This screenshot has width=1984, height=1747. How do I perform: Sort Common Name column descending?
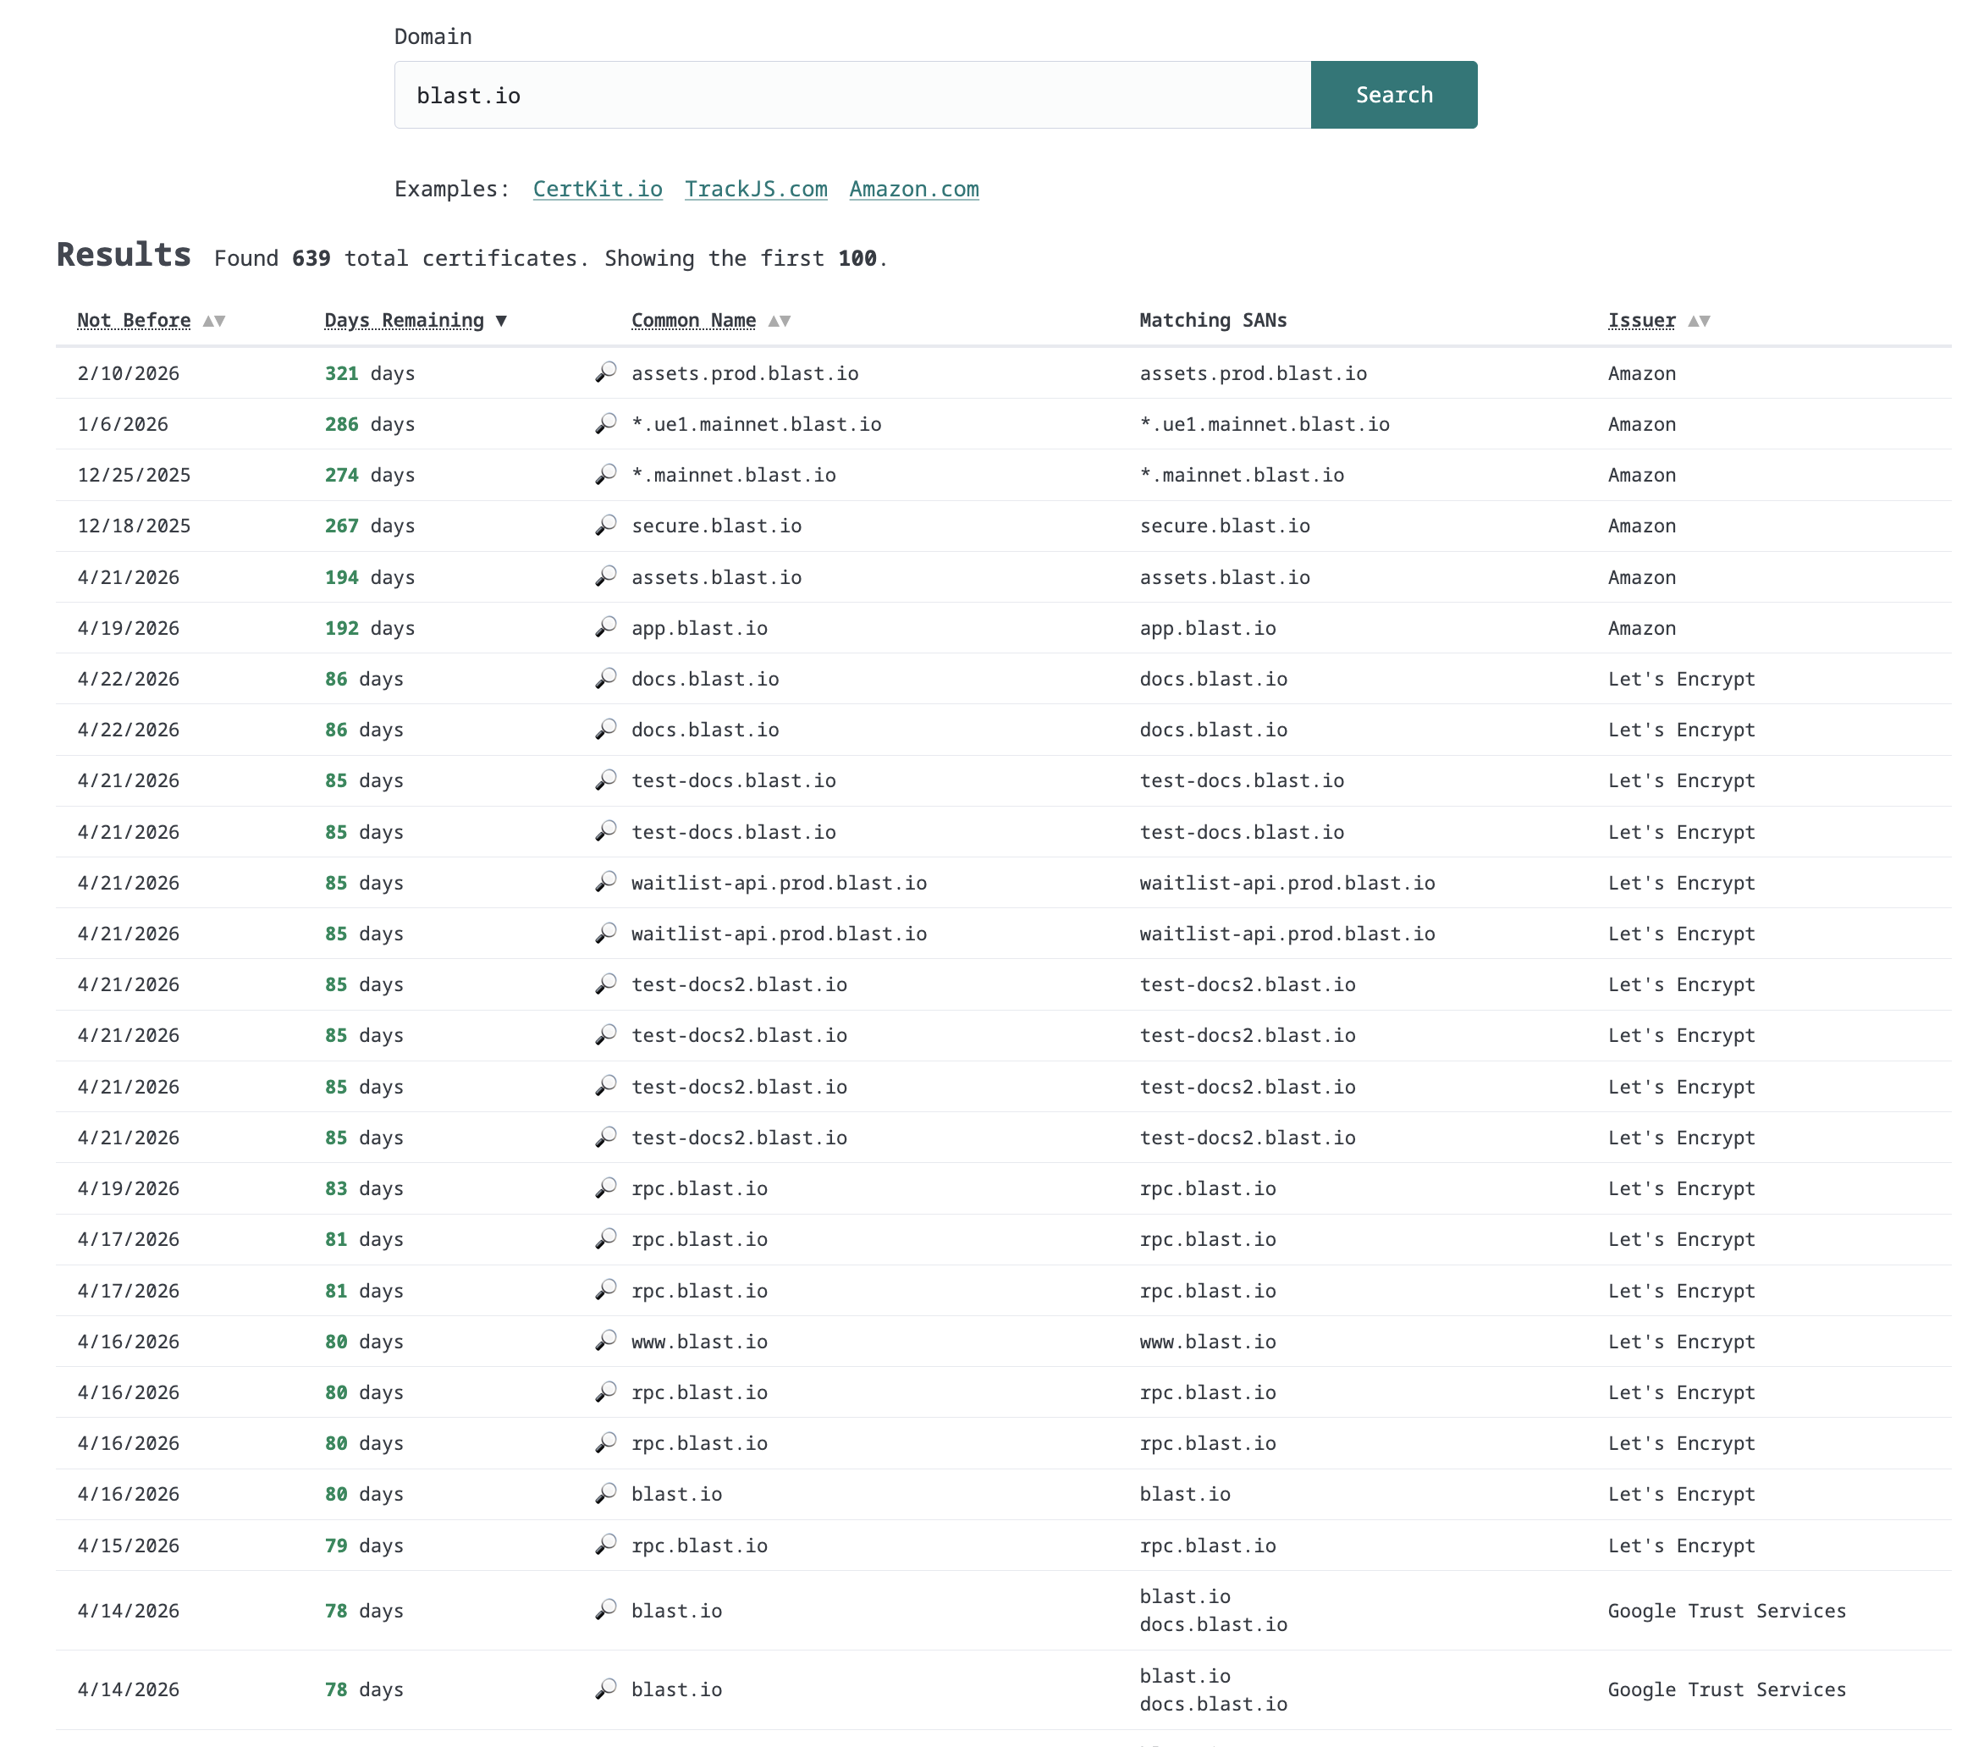coord(785,320)
